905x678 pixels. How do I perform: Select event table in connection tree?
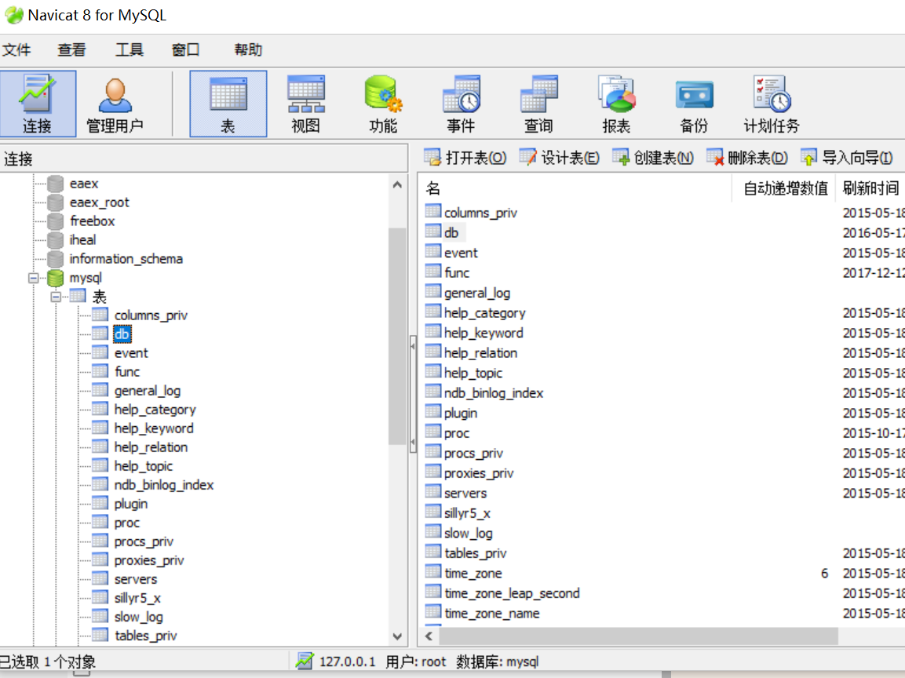131,353
